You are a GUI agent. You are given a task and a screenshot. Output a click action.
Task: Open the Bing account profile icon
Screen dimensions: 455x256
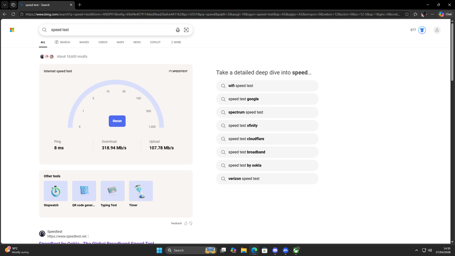click(437, 30)
